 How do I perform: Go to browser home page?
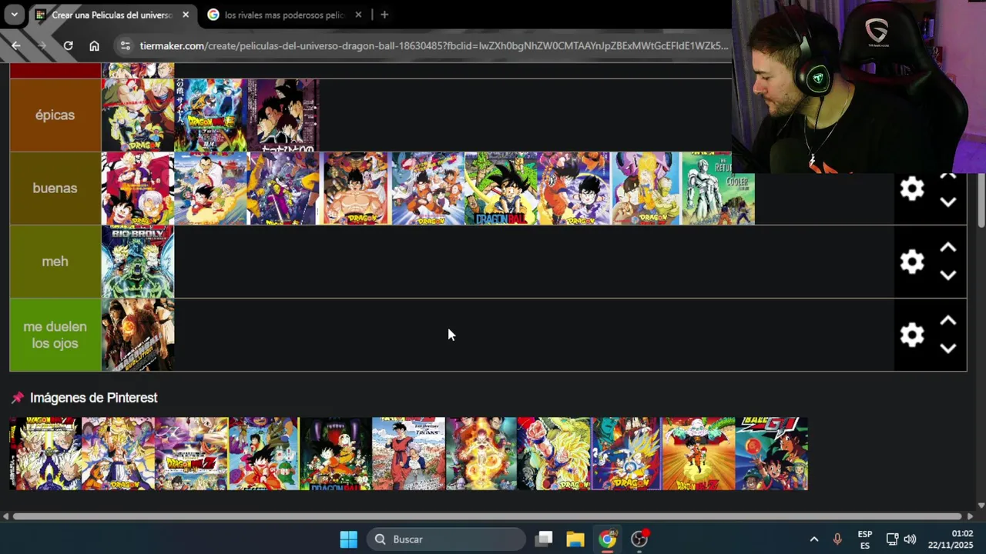point(94,45)
